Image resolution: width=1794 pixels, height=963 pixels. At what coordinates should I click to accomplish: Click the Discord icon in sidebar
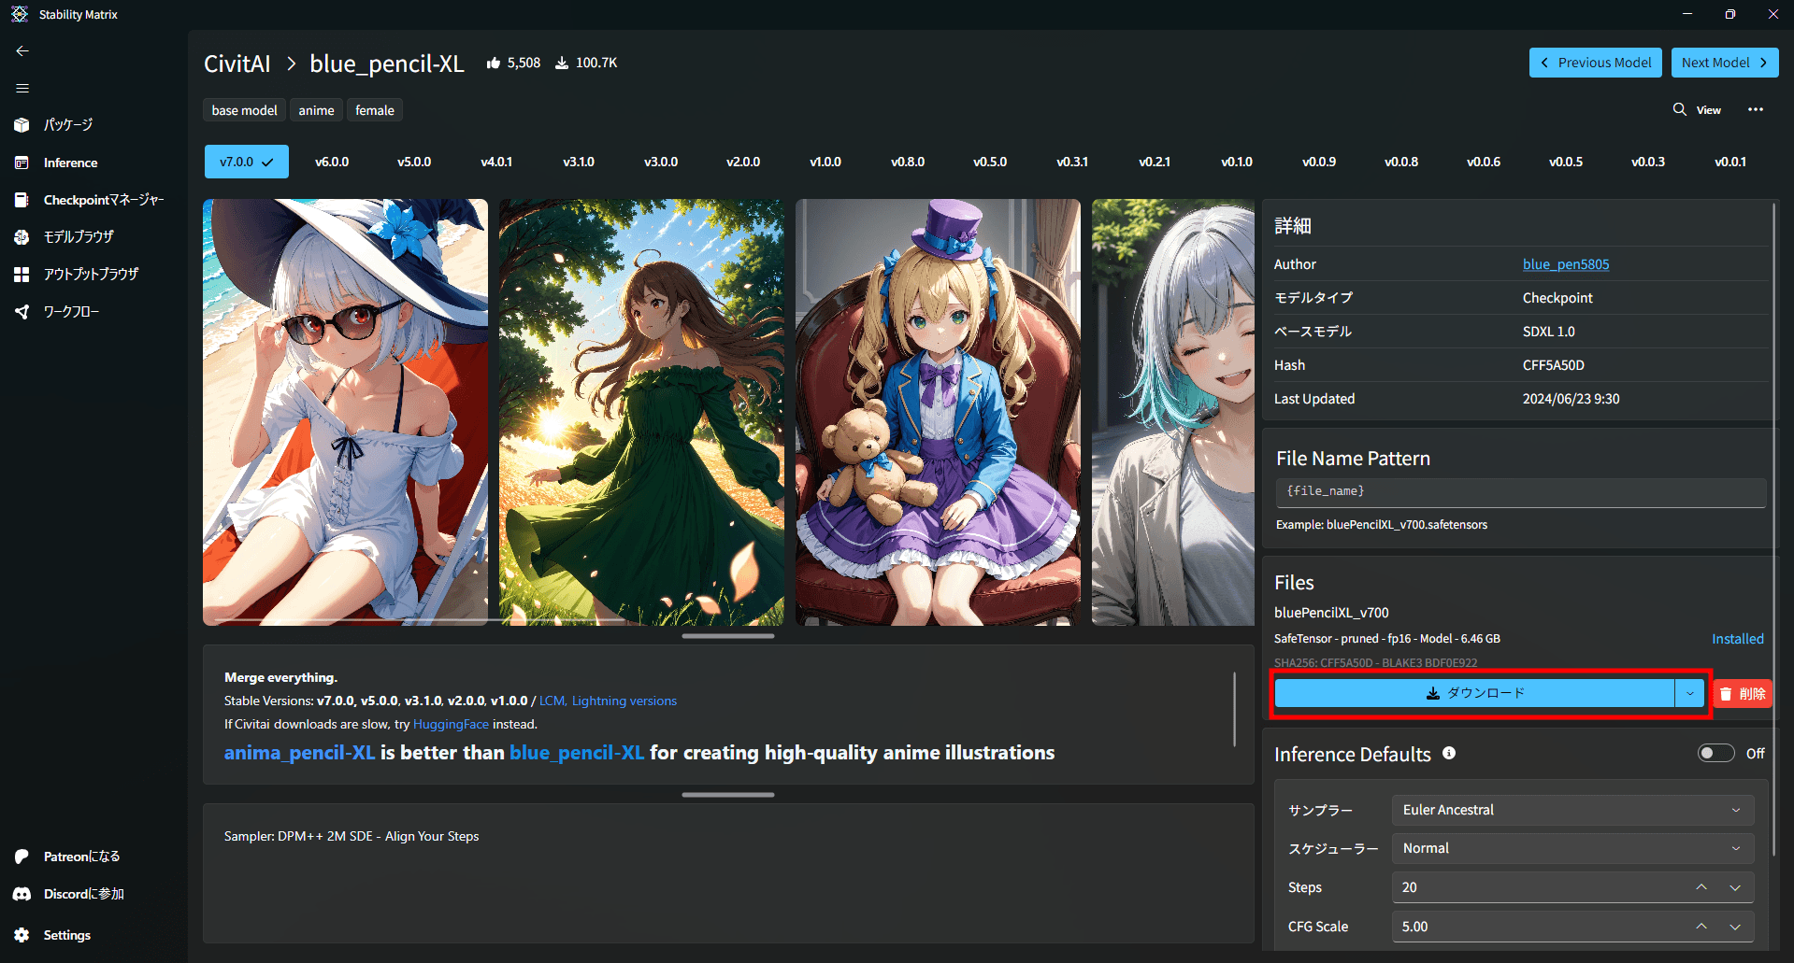click(x=22, y=894)
